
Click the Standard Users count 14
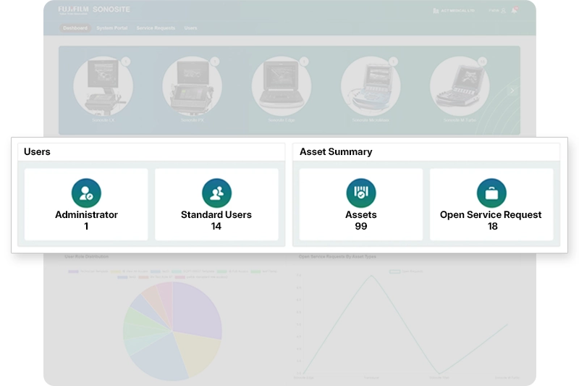tap(216, 227)
